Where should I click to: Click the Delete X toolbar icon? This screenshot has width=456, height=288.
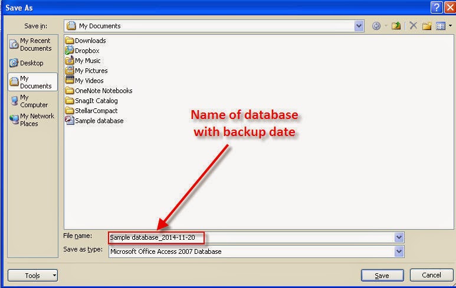tap(414, 25)
